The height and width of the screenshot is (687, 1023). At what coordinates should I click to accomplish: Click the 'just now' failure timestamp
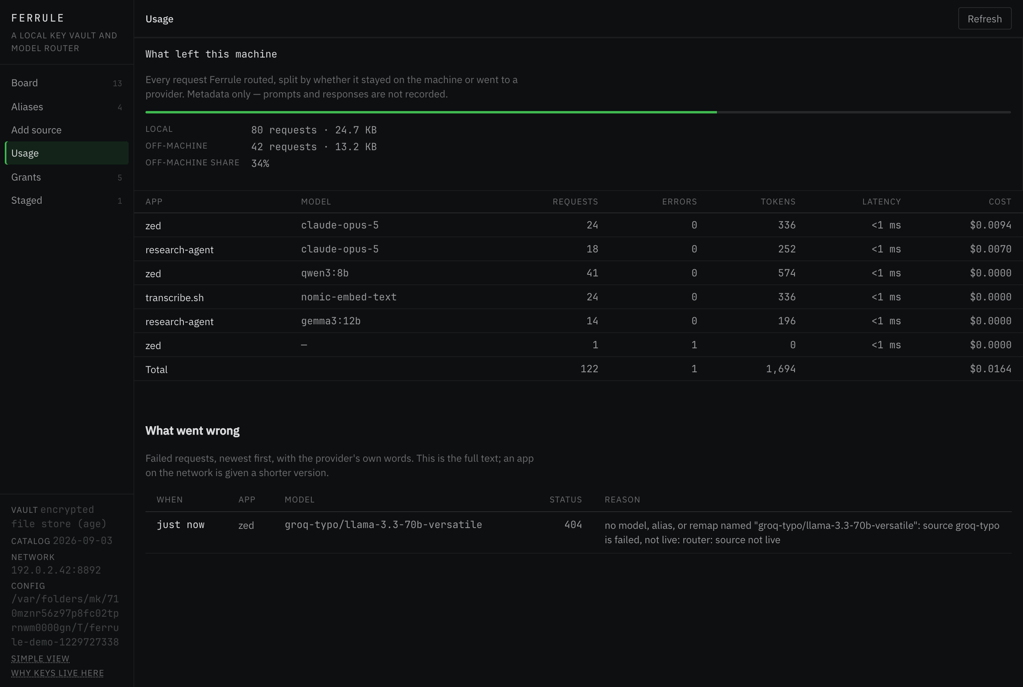click(x=181, y=524)
